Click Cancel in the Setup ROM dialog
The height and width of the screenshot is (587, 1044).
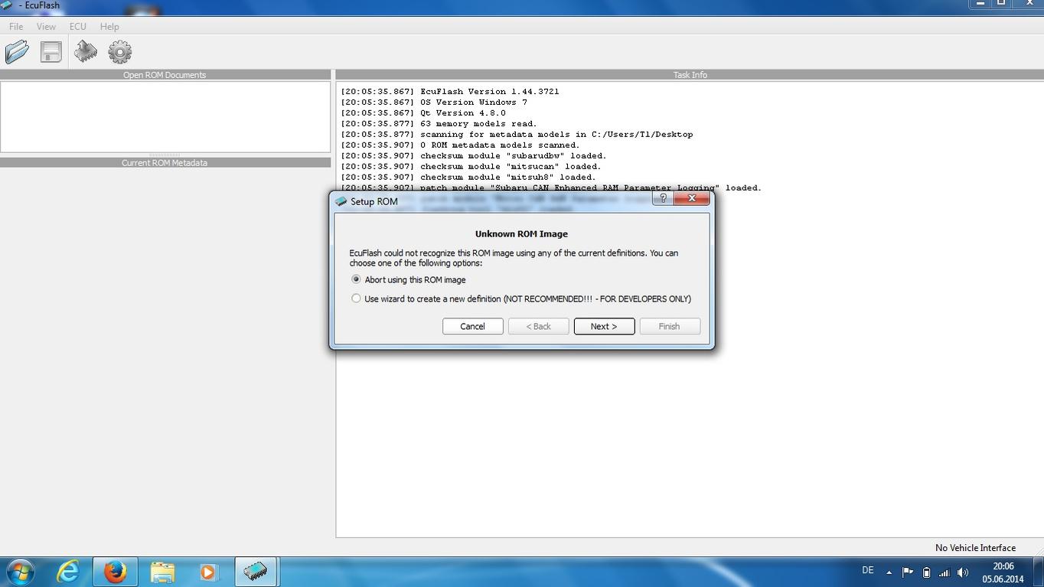pyautogui.click(x=472, y=326)
